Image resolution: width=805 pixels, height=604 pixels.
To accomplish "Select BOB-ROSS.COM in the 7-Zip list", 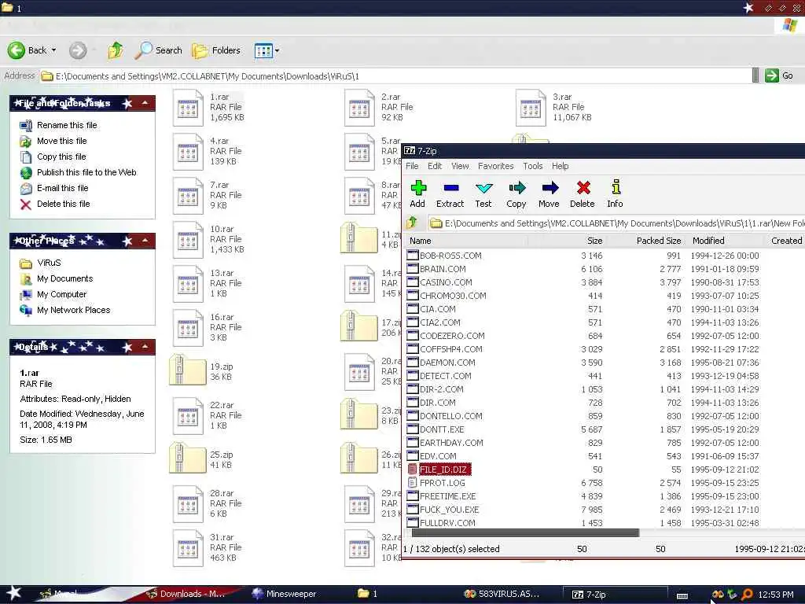I will coord(450,256).
